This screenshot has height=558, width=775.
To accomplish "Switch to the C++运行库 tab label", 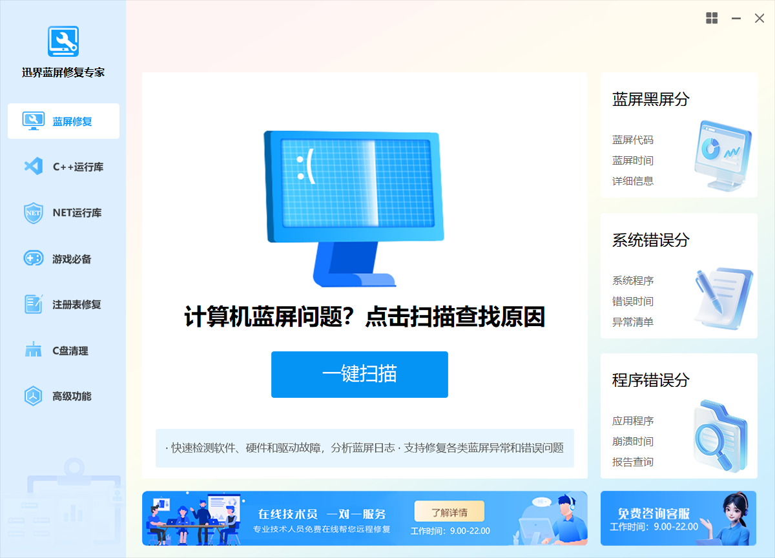I will point(78,167).
